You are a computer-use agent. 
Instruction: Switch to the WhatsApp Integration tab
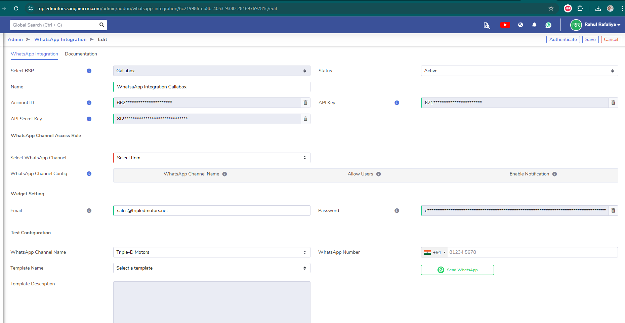tap(34, 54)
